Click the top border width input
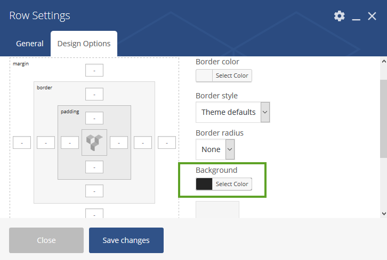 [94, 94]
